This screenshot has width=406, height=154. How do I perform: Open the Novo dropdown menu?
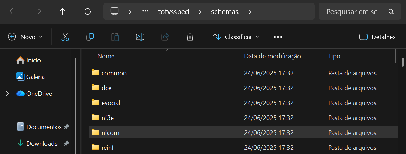25,37
